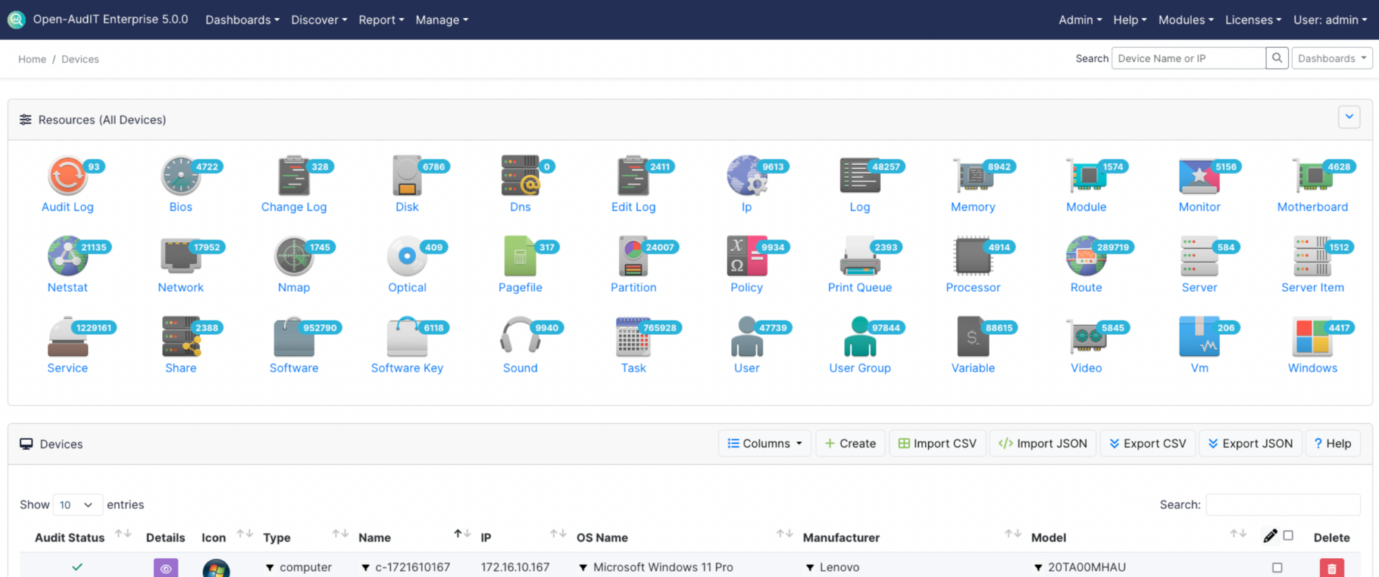Tick the bulk edit checkbox in header

(1288, 535)
